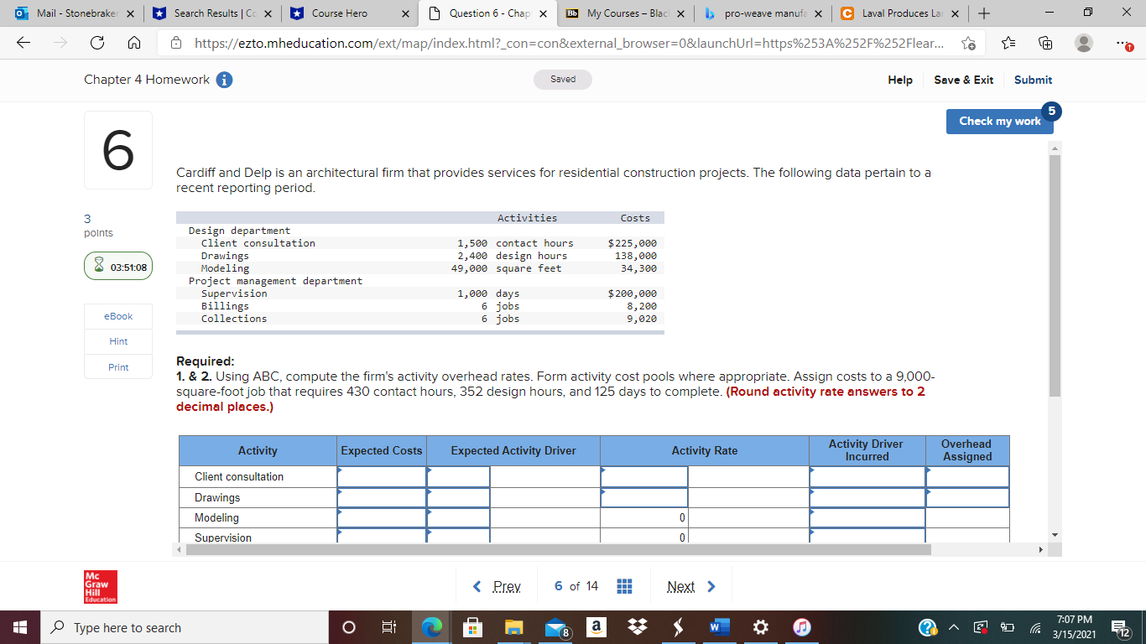Click the Hint link in the sidebar
This screenshot has height=644, width=1146.
(117, 341)
